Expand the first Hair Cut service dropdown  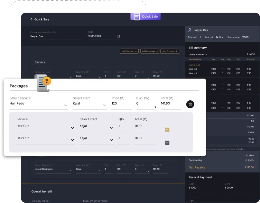coord(72,128)
